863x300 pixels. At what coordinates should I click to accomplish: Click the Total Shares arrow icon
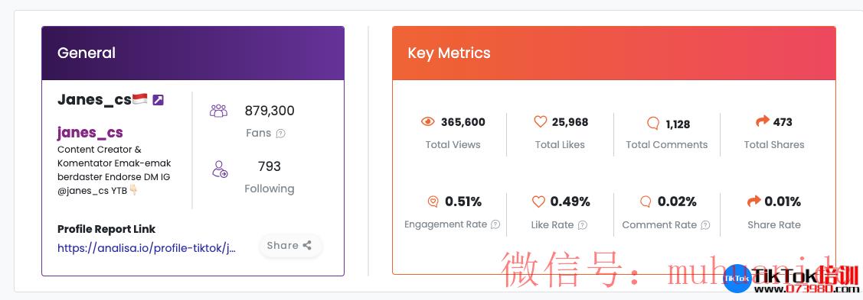(x=762, y=121)
